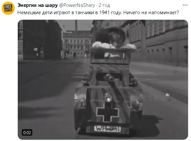Screen dimensions: 191x141
Task: Click the headlight above the cross emblem
Action: (108, 98)
